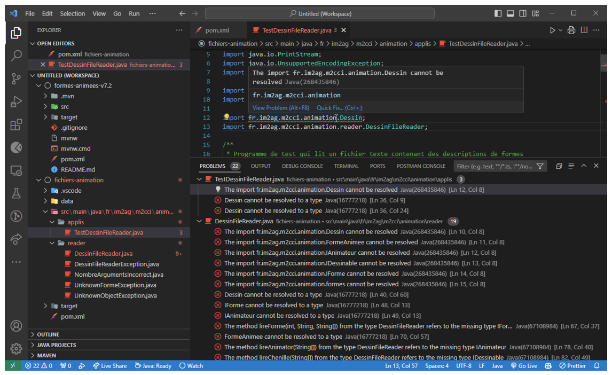Toggle Problems view as table or tree
Image resolution: width=612 pixels, height=375 pixels.
point(571,166)
